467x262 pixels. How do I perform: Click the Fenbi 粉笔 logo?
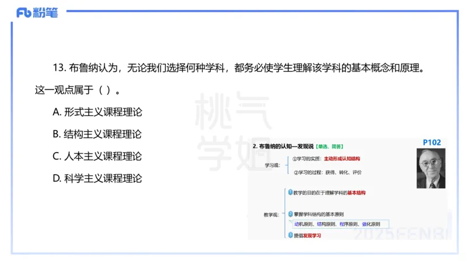[x=37, y=12]
